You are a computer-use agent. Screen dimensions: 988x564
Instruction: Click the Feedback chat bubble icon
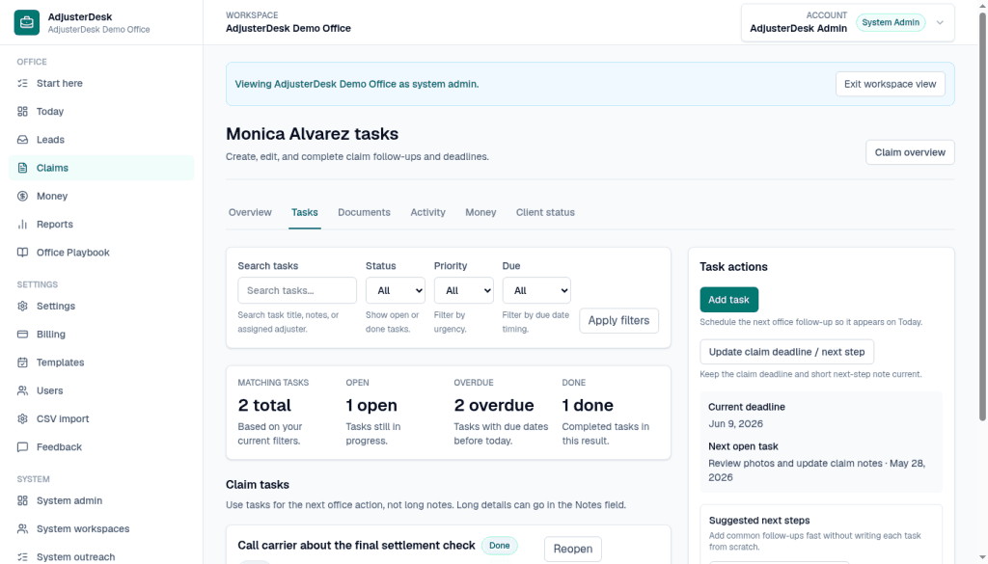pyautogui.click(x=23, y=447)
